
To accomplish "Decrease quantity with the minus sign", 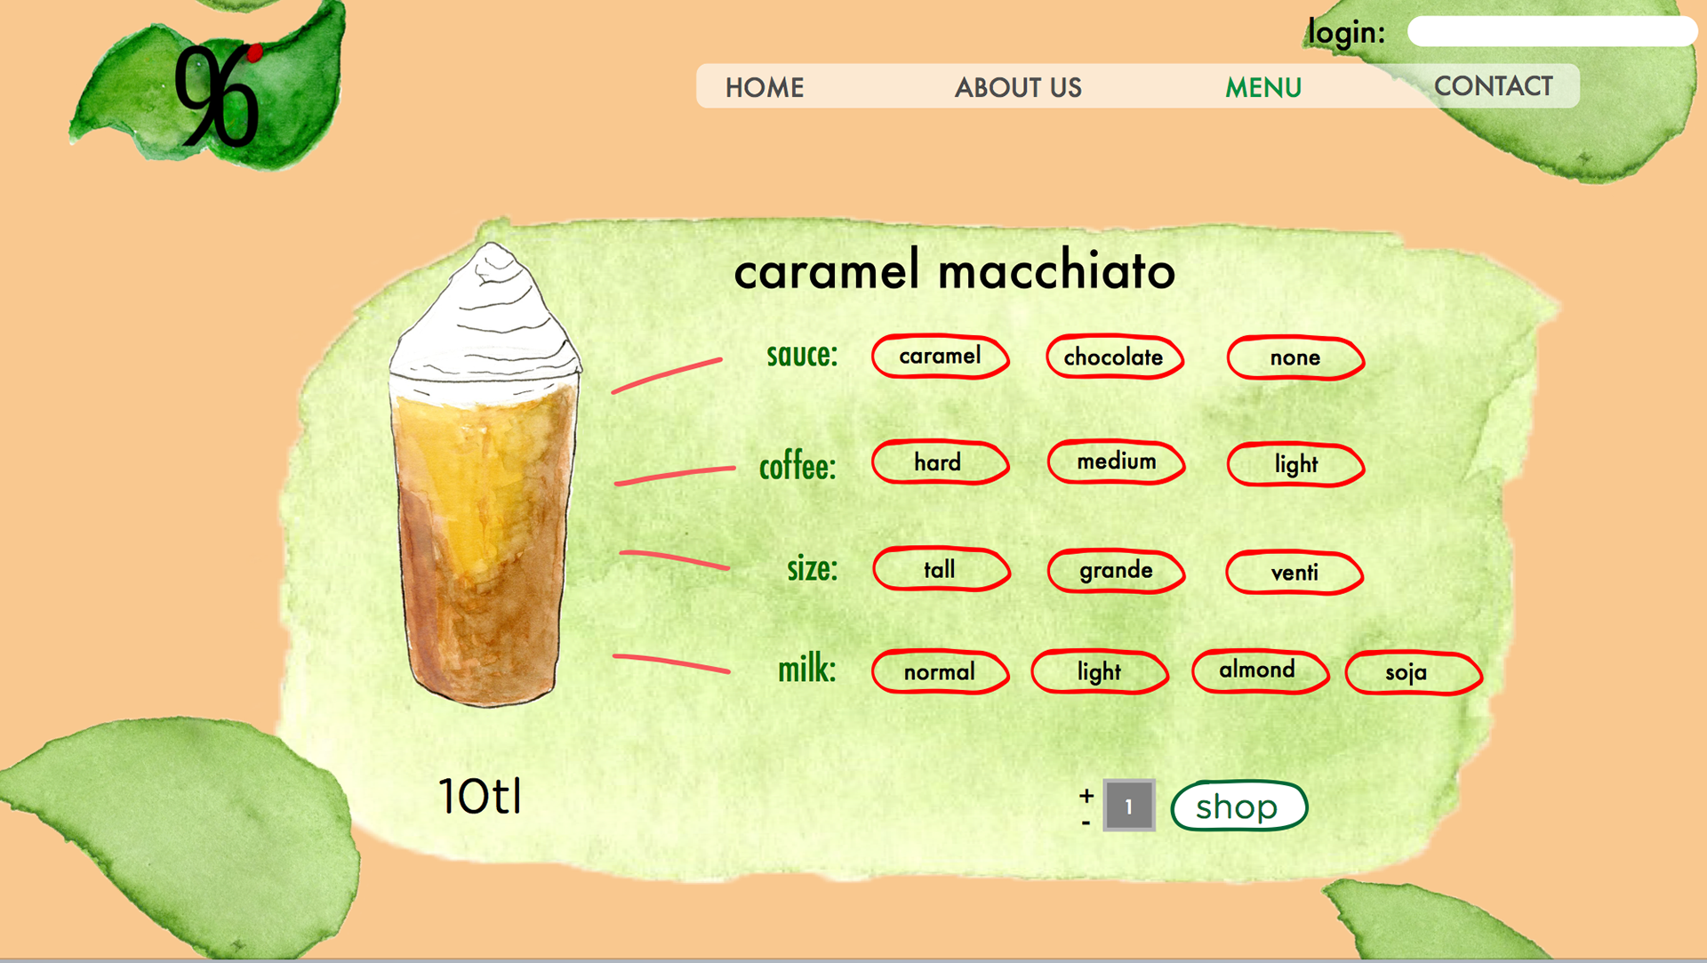I will pos(1086,824).
